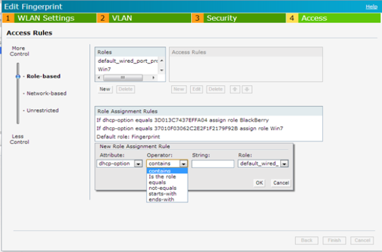Open the Help link
Viewport: 382px width, 252px height.
tap(371, 7)
